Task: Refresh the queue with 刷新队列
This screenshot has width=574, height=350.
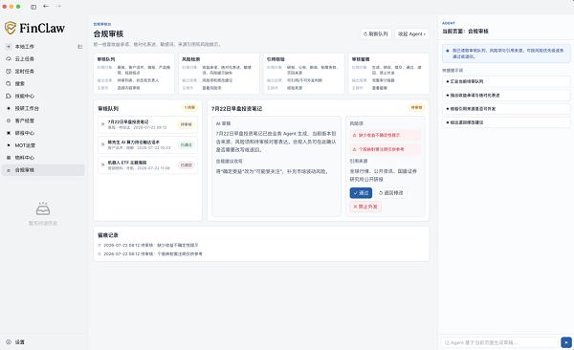Action: (x=376, y=34)
